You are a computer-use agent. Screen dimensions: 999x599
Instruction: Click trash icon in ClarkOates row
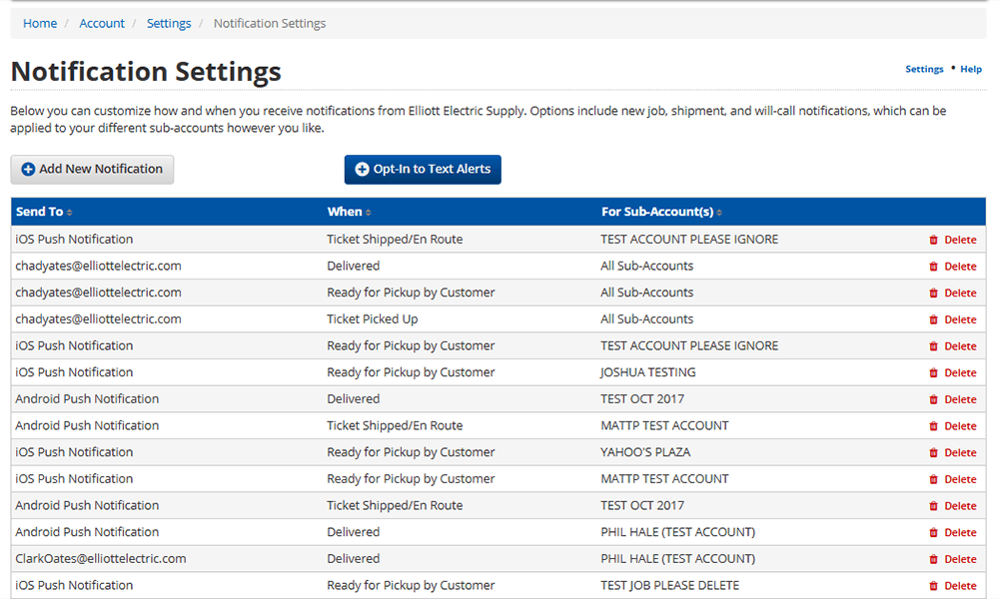pos(933,559)
